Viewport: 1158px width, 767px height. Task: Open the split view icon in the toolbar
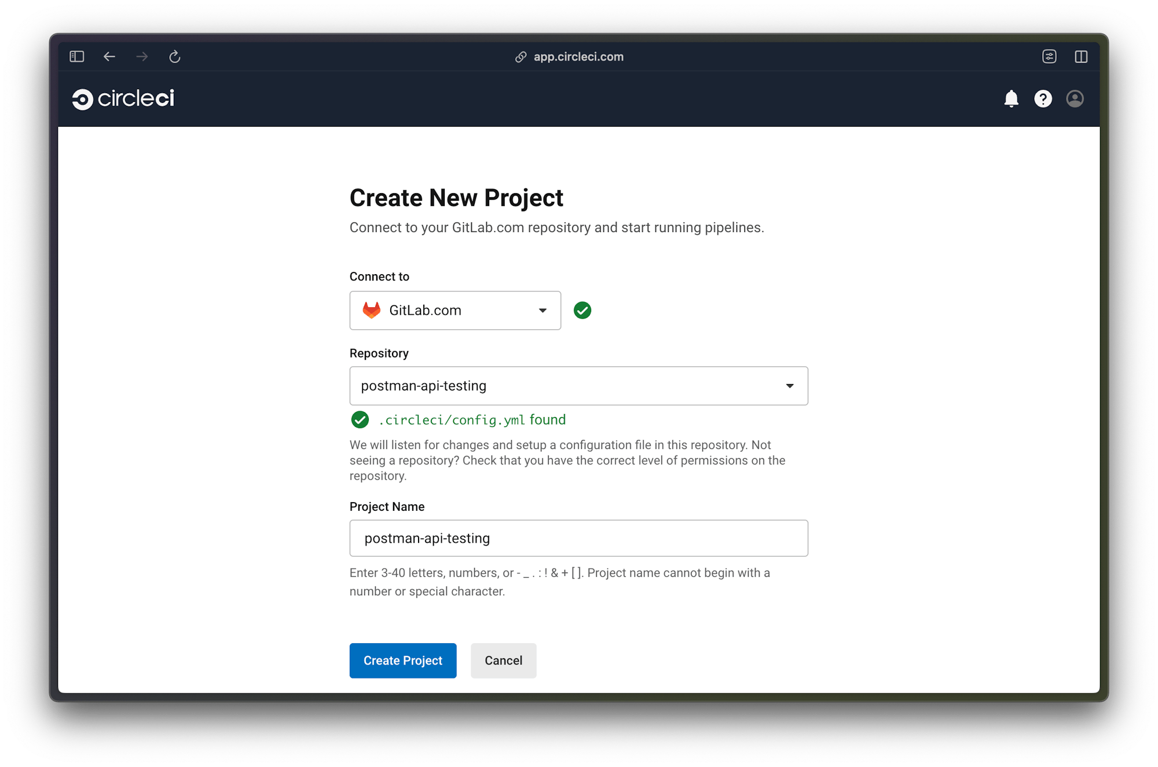pyautogui.click(x=1082, y=56)
